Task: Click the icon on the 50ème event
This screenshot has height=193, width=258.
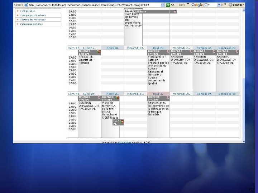Action: pyautogui.click(x=175, y=12)
